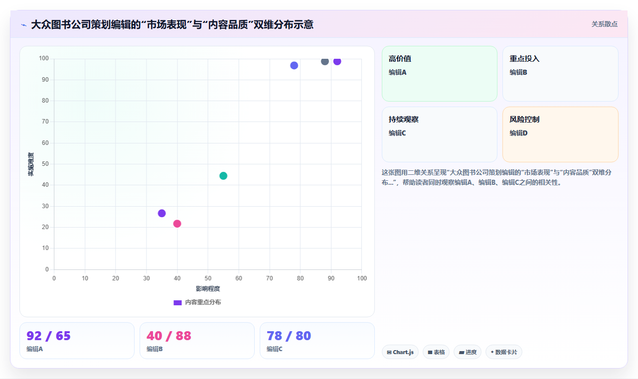This screenshot has width=638, height=379.
Task: Select the teal scatter point at 55
Action: coord(223,176)
